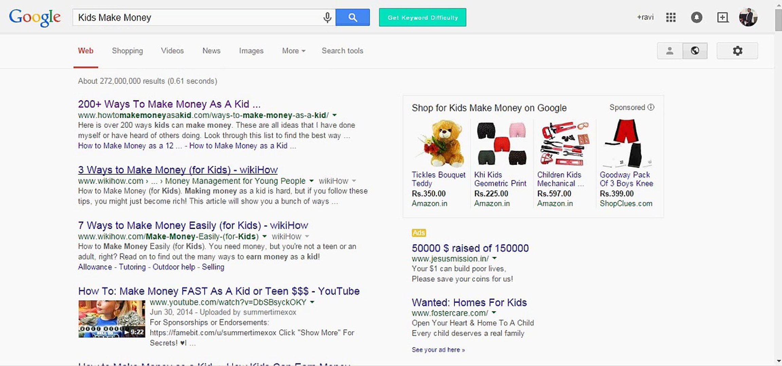Expand the More dropdown menu
Viewport: 782px width, 366px height.
(294, 51)
